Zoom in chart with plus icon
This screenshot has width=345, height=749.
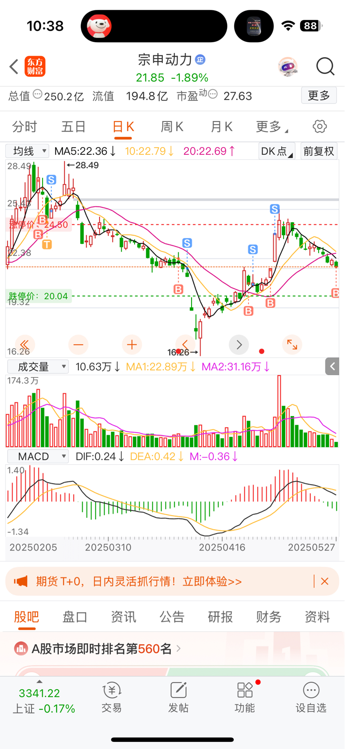[x=132, y=345]
